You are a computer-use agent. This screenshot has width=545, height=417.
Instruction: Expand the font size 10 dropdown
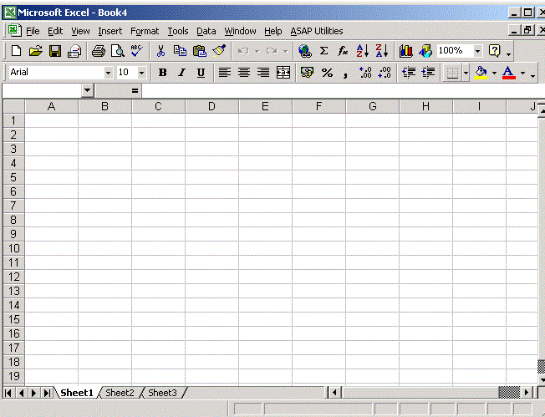(x=141, y=73)
